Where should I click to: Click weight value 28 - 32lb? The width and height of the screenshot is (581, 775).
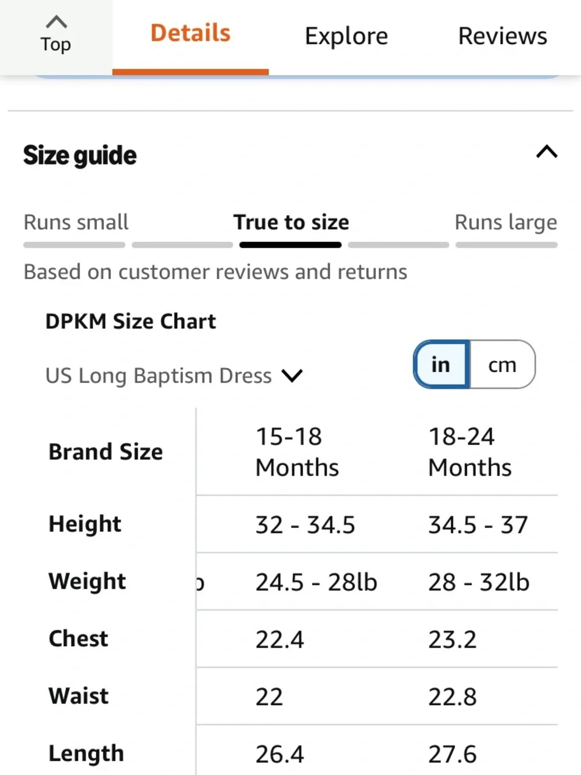[x=479, y=582]
